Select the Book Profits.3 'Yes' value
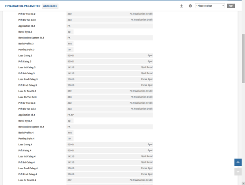245x185 pixels. [70, 44]
